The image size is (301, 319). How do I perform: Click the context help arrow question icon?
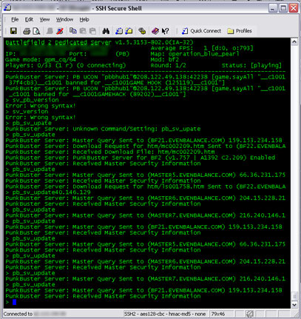point(165,31)
